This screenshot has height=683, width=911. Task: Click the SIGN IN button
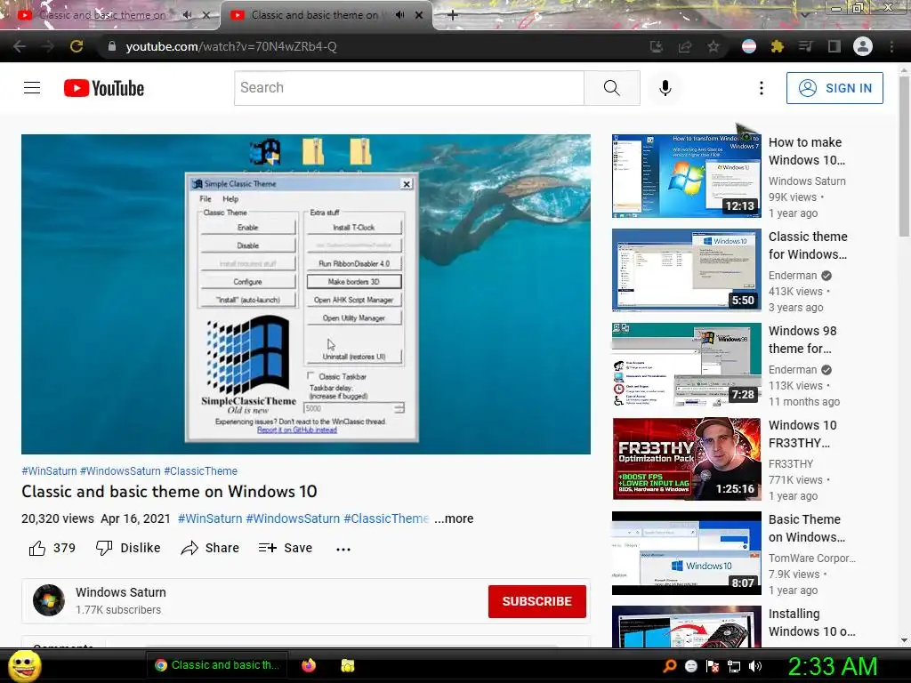tap(834, 88)
